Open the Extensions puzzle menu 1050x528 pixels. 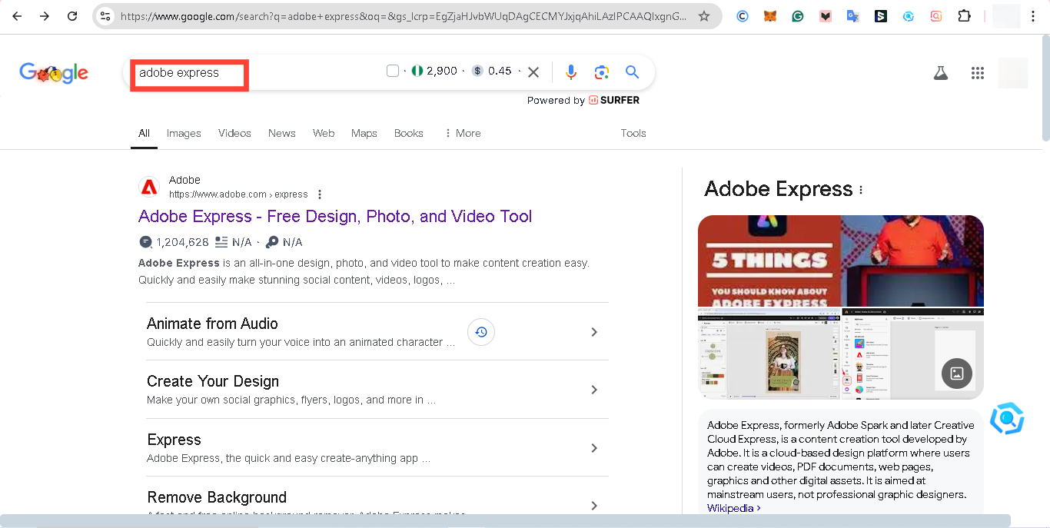tap(964, 16)
